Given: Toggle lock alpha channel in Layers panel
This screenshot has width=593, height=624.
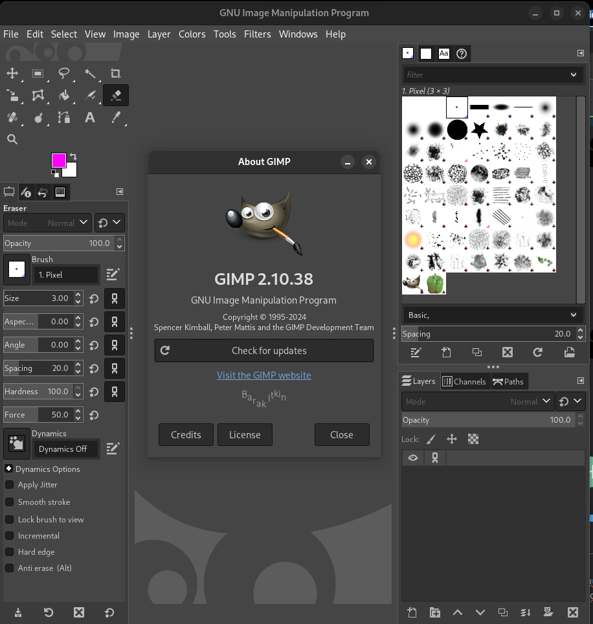Looking at the screenshot, I should point(473,439).
